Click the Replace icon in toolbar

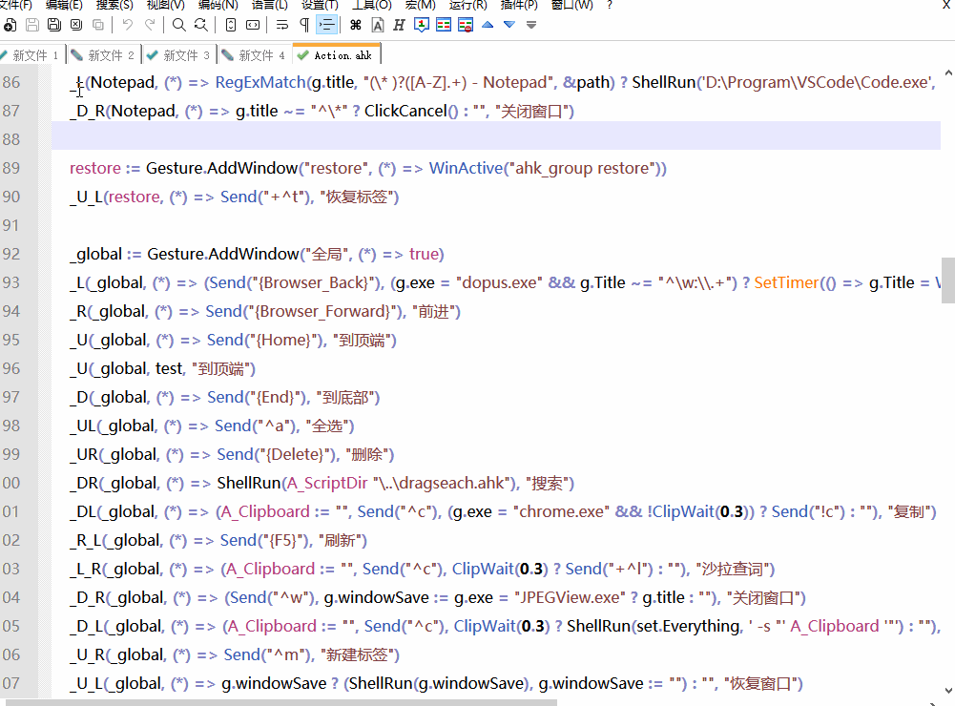coord(200,25)
